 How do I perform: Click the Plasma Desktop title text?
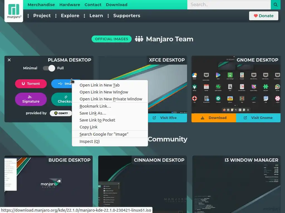coord(69,60)
